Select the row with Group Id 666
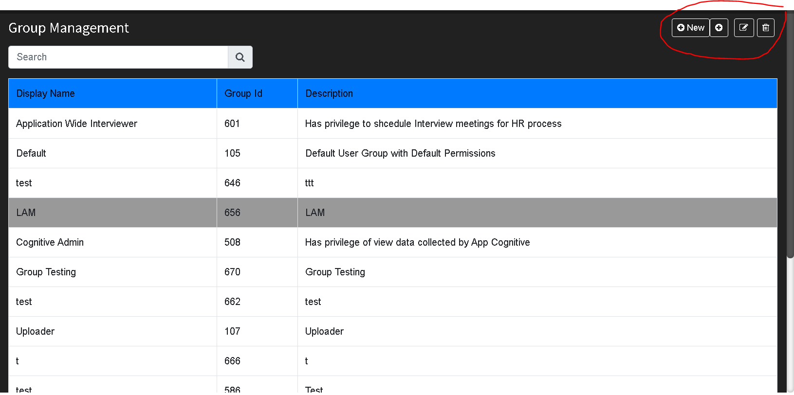Viewport: 794px width, 395px height. 393,361
